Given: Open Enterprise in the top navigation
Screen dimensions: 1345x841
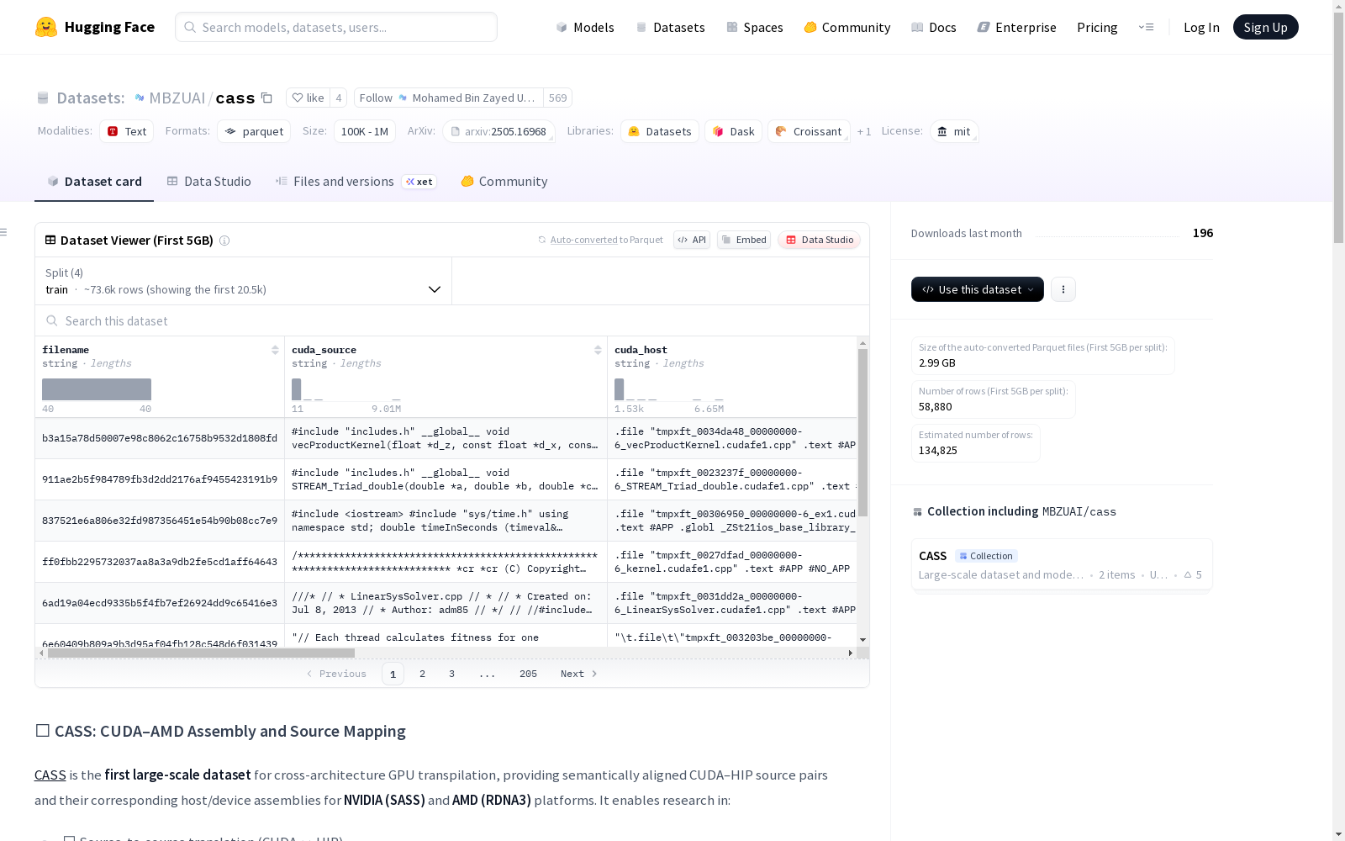Looking at the screenshot, I should coord(1017,27).
